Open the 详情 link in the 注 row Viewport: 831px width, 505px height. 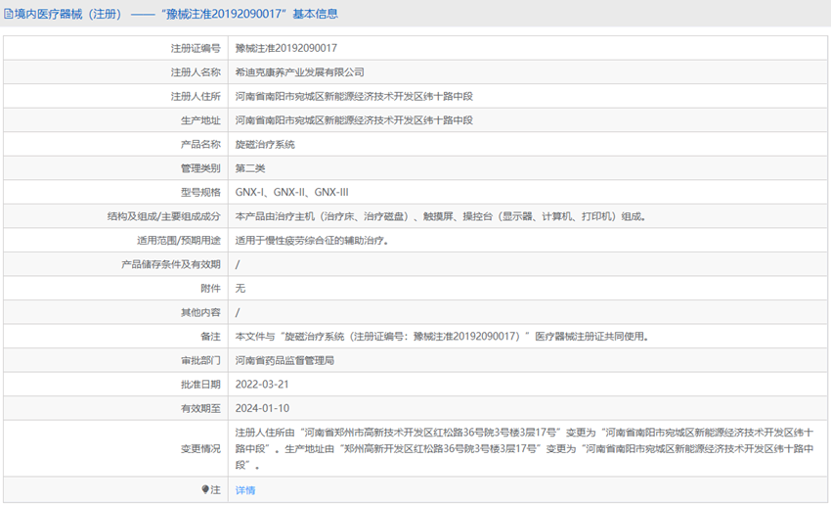click(244, 490)
